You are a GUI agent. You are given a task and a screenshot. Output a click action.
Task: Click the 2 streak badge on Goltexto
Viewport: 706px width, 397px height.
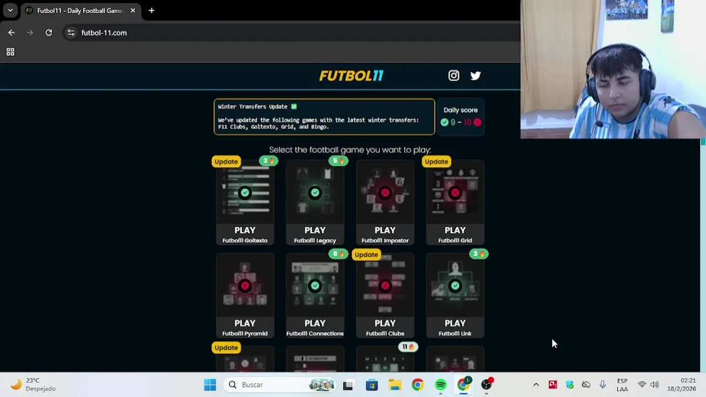(269, 161)
